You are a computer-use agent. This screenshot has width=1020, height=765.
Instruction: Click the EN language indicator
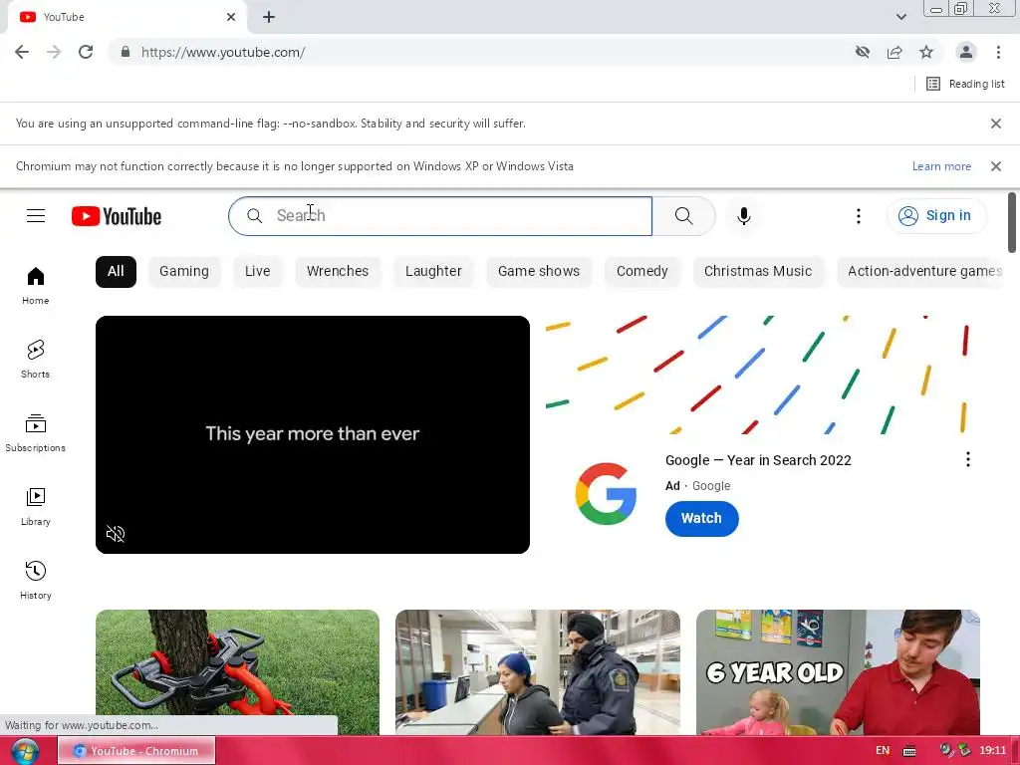[x=883, y=751]
